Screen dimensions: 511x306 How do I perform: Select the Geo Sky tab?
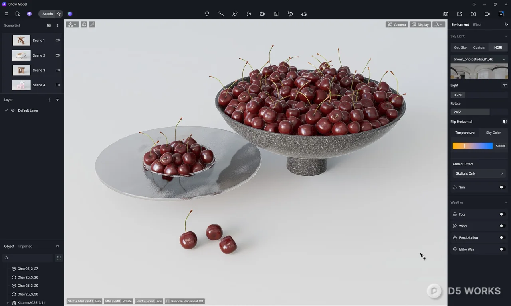[x=460, y=47]
